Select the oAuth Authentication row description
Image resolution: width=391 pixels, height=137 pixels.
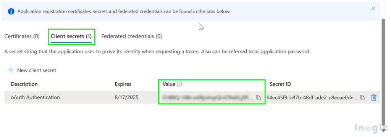(35, 97)
